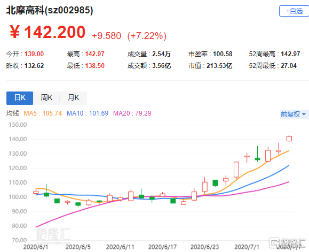This screenshot has height=252, width=309.
Task: Click the 2020/7/1 date axis label
Action: pyautogui.click(x=247, y=247)
